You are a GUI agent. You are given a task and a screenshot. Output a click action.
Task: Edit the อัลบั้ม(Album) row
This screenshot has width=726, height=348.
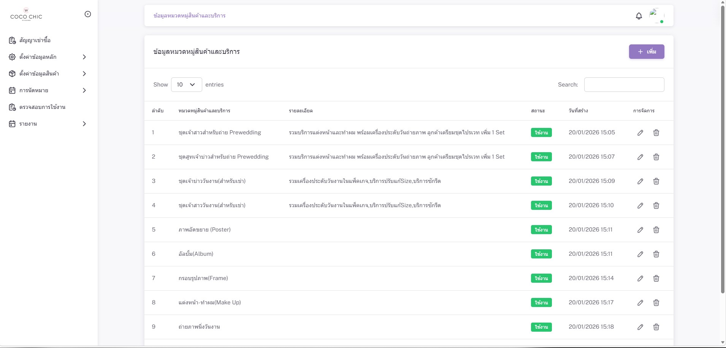[x=640, y=254]
